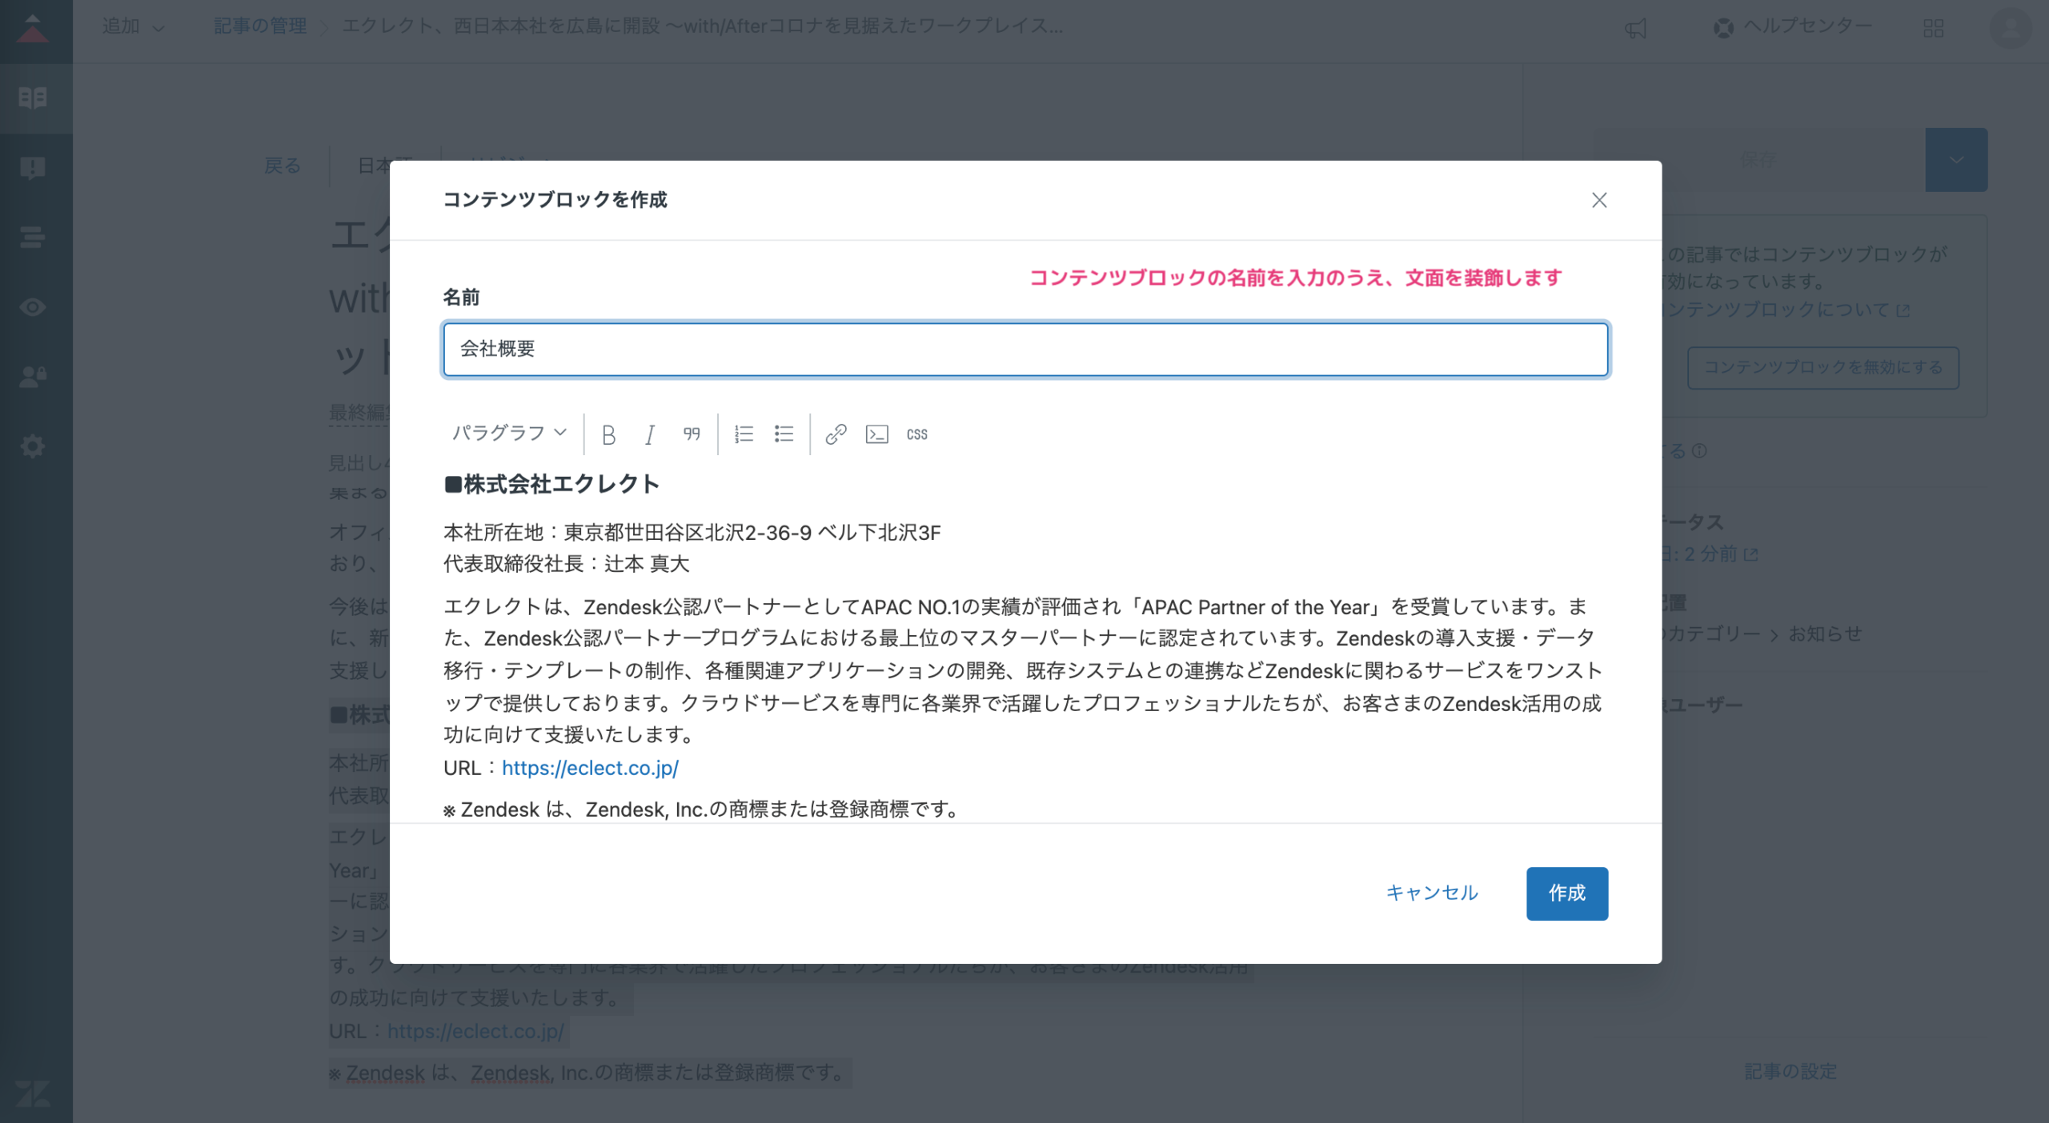This screenshot has height=1123, width=2049.
Task: Click the line 代表取締役社長：辻本 真大
Action: click(x=566, y=564)
